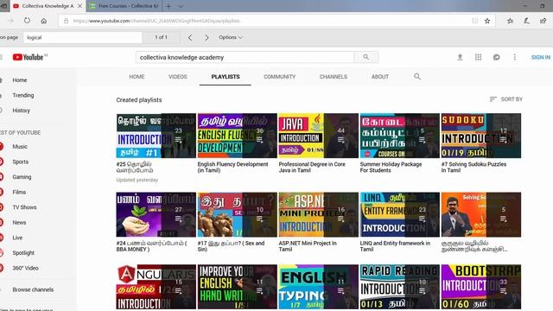Open Core Java in Tamil playlist thumbnail

(x=319, y=136)
